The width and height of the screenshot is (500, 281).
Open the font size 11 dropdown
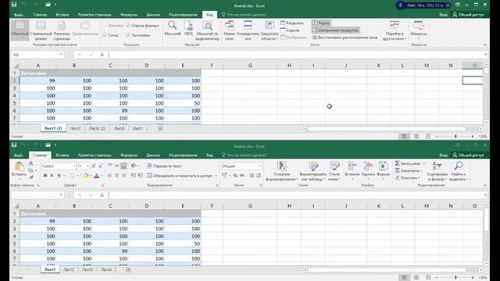tap(87, 166)
